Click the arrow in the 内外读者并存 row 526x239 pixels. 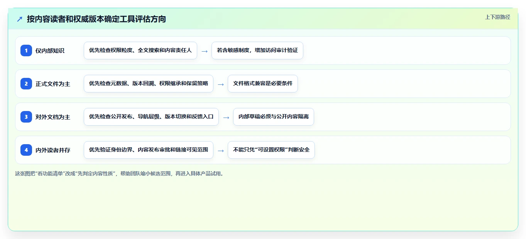[x=221, y=150]
